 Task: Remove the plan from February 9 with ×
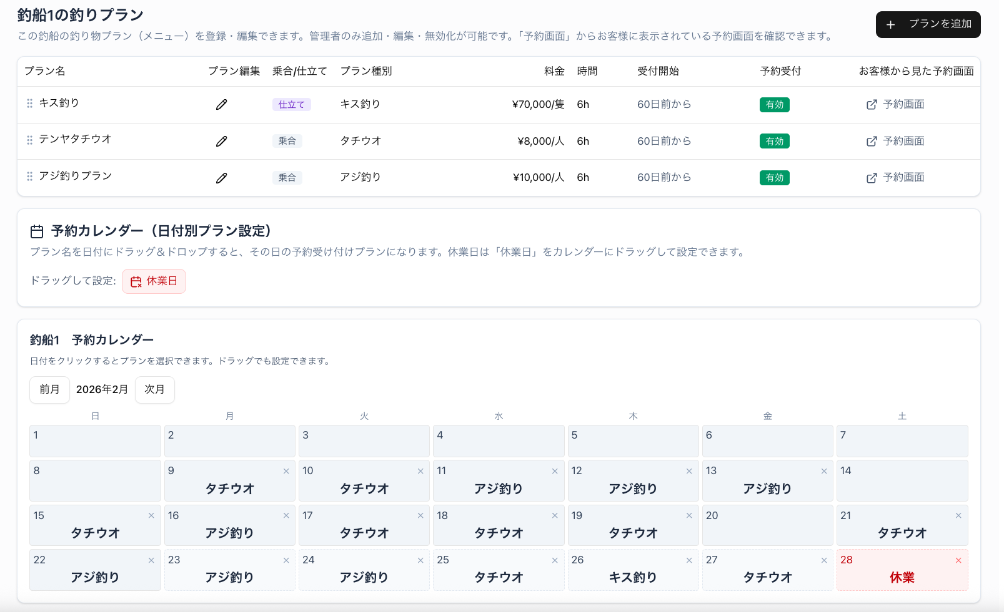coord(286,471)
